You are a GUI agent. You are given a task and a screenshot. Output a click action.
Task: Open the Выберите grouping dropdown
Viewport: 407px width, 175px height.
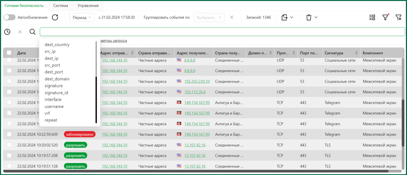209,17
